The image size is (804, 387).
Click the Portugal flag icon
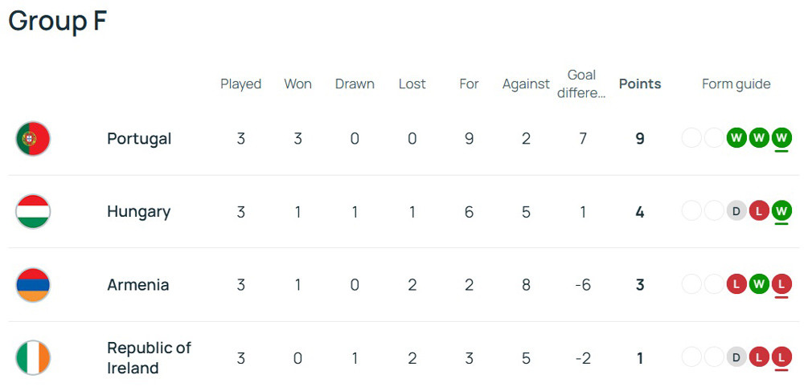[x=33, y=139]
